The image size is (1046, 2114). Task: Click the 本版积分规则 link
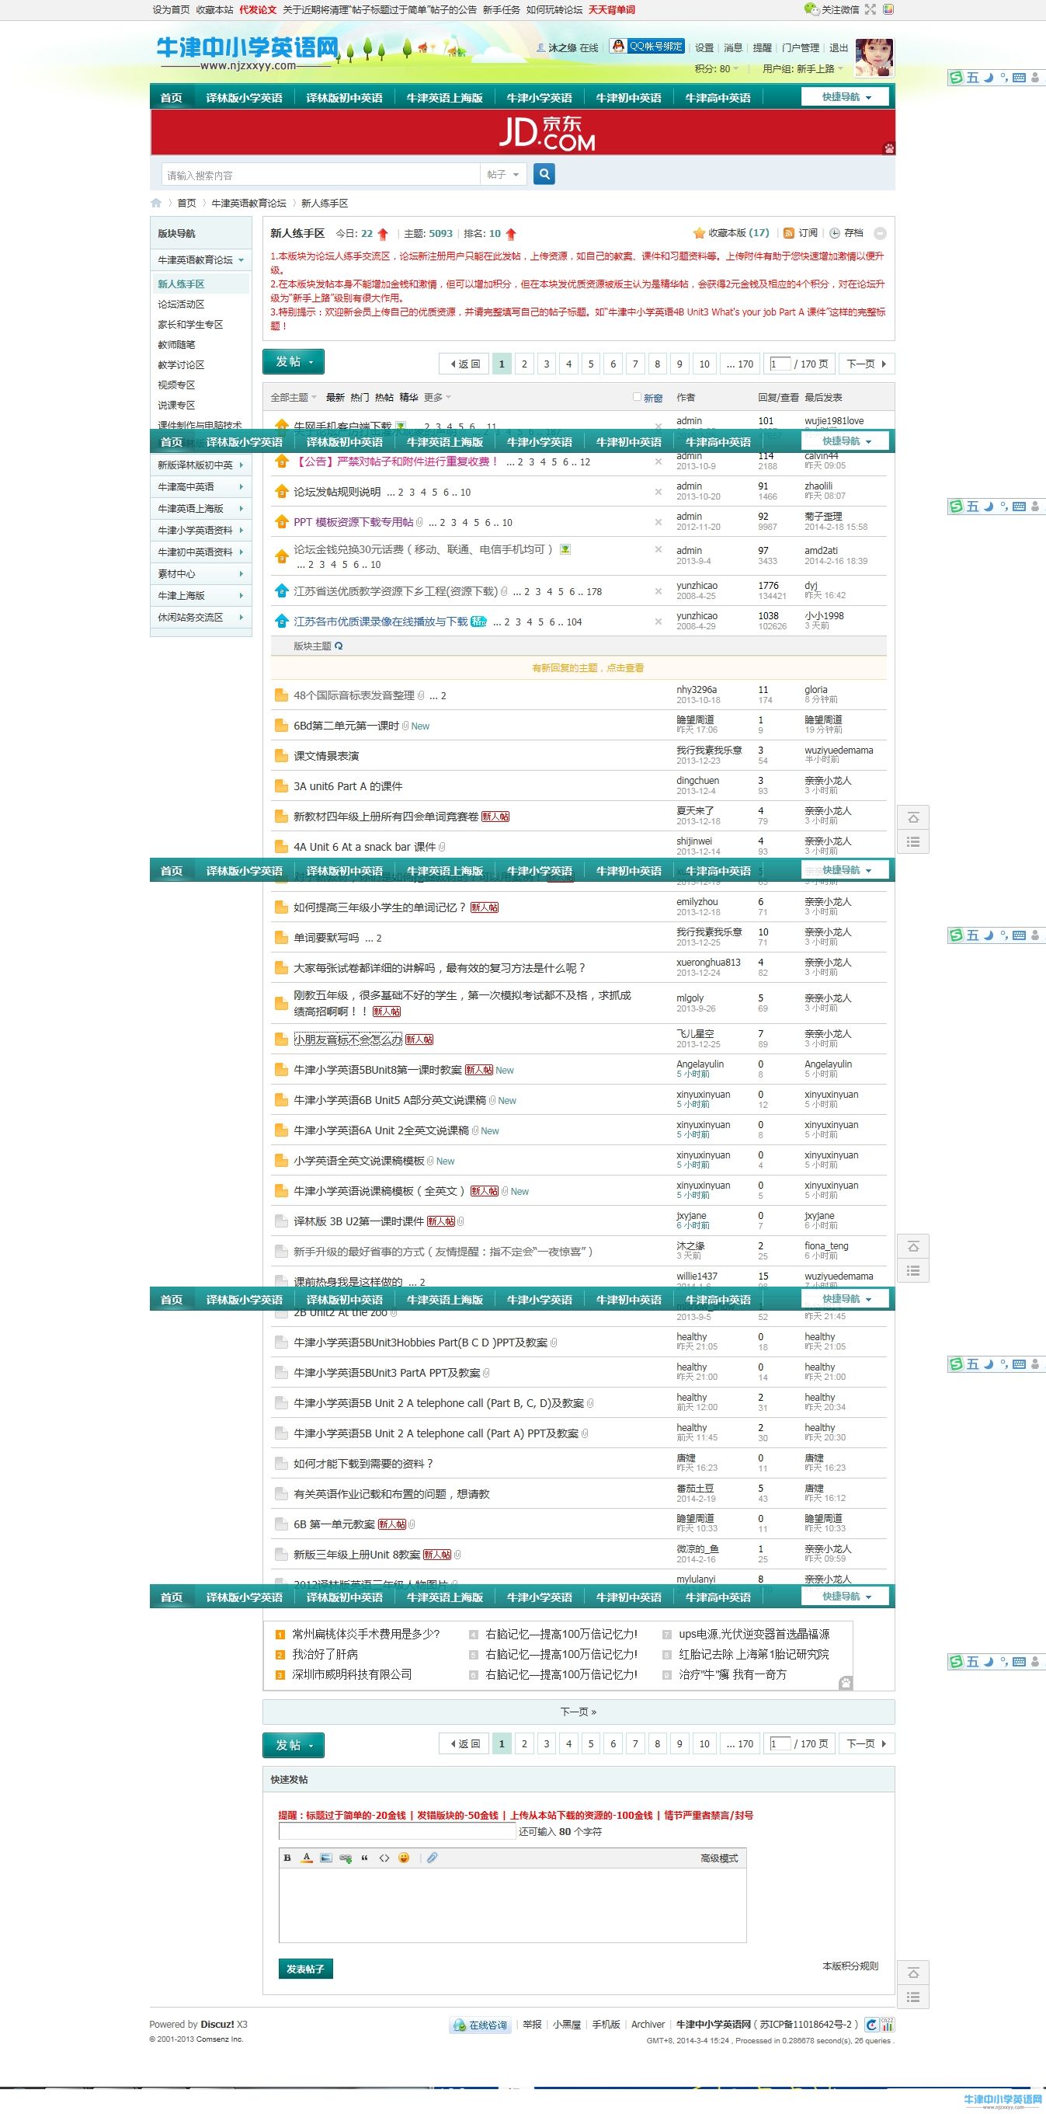[x=850, y=1966]
